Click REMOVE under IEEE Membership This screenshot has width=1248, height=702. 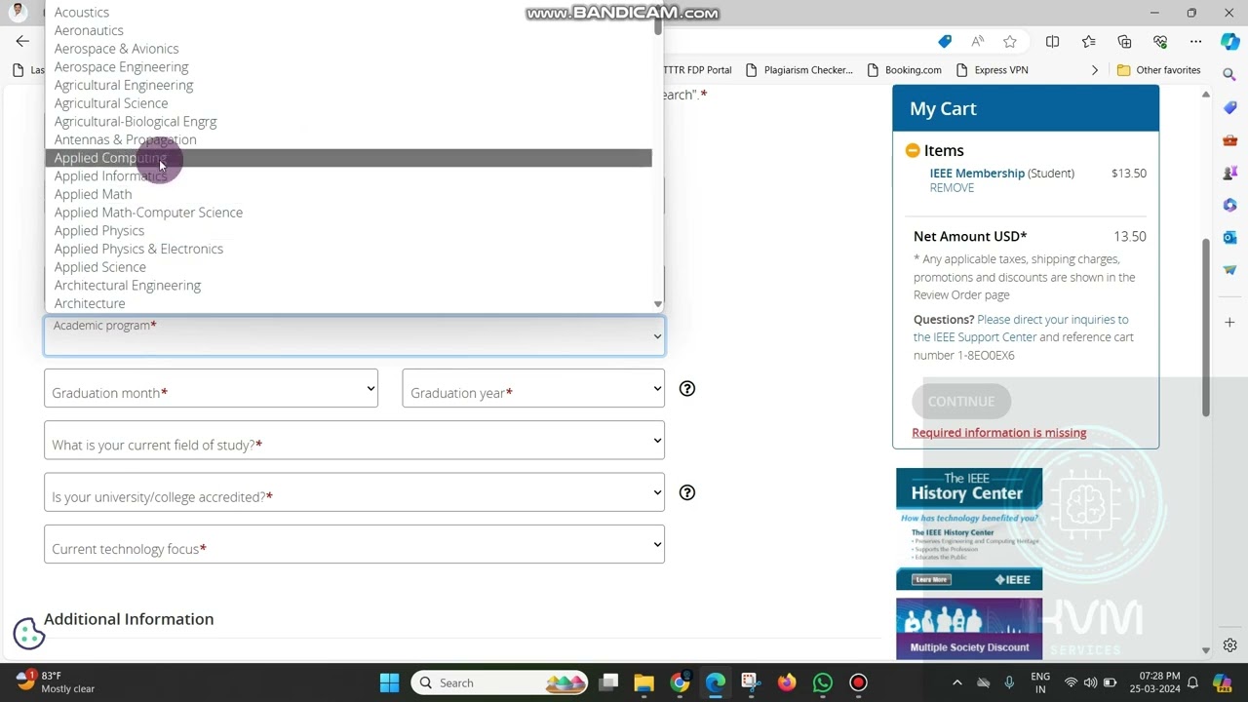pyautogui.click(x=952, y=188)
